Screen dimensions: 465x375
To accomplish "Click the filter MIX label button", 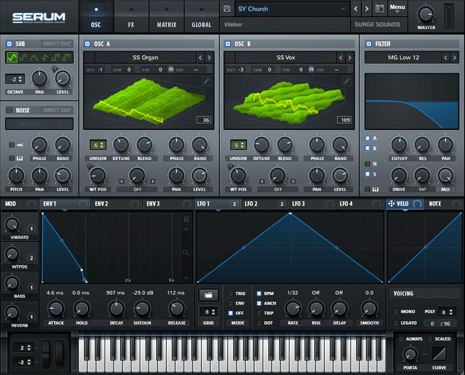I will [x=445, y=189].
